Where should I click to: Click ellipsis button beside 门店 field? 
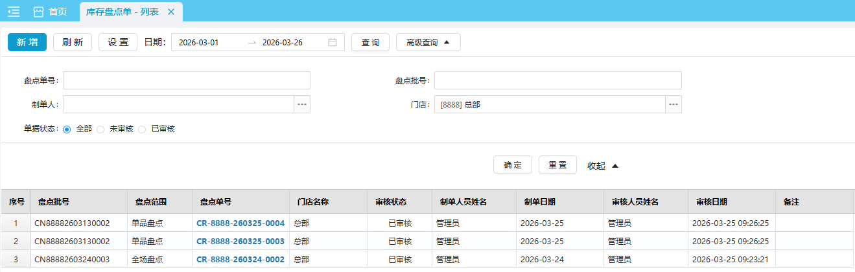(673, 104)
